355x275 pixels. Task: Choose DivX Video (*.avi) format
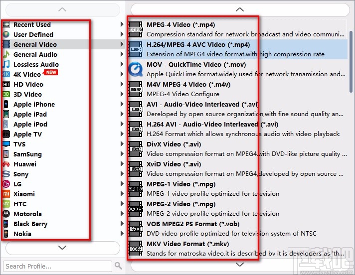[x=237, y=149]
